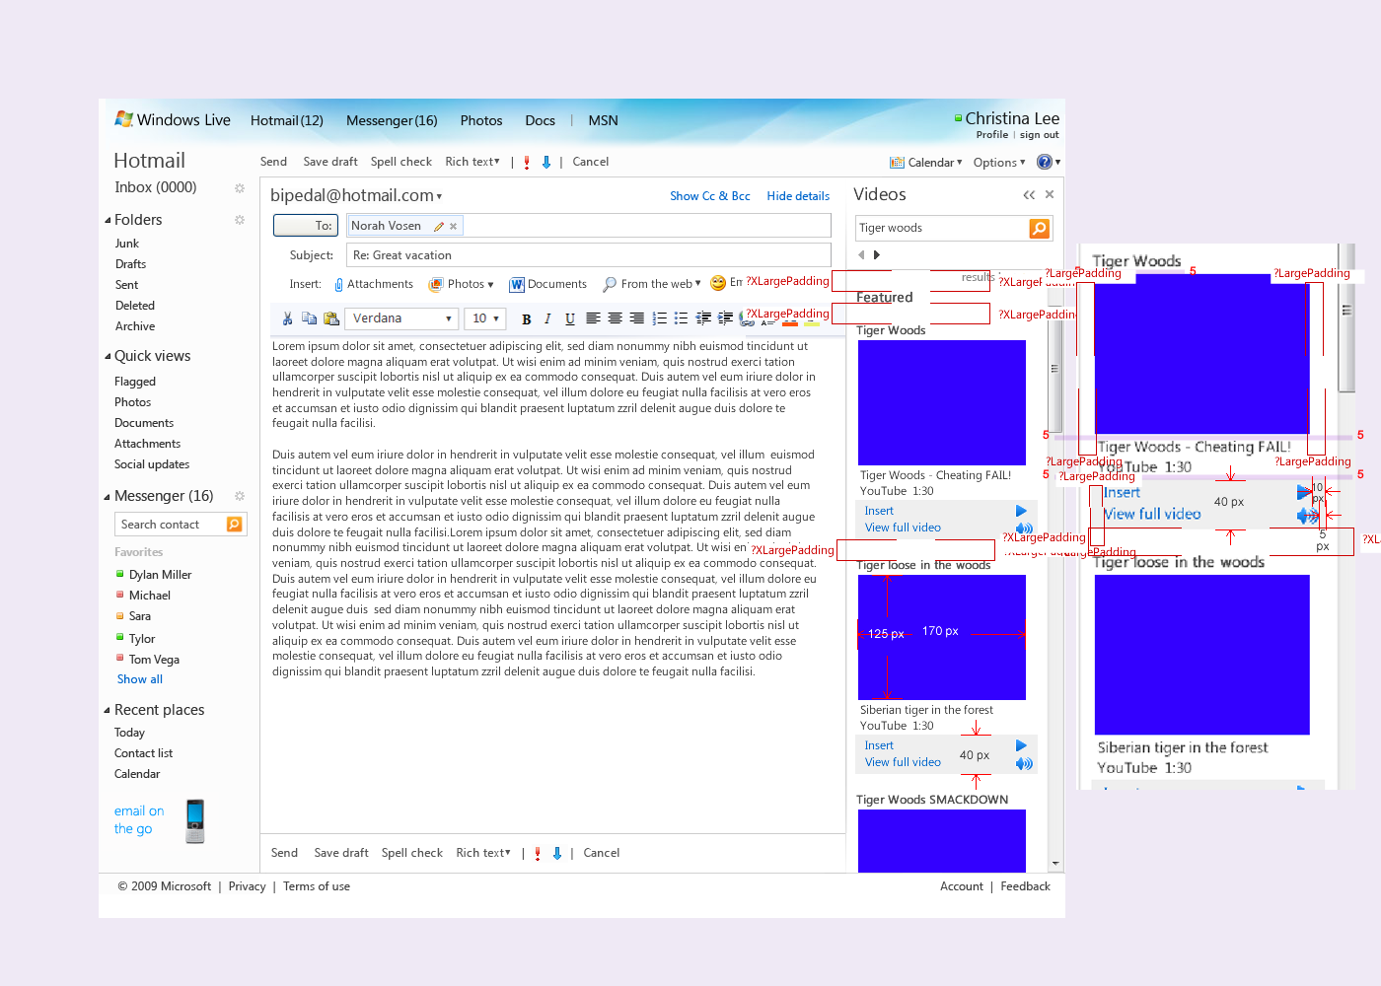The width and height of the screenshot is (1381, 986).
Task: Click Send in the top toolbar
Action: (273, 162)
